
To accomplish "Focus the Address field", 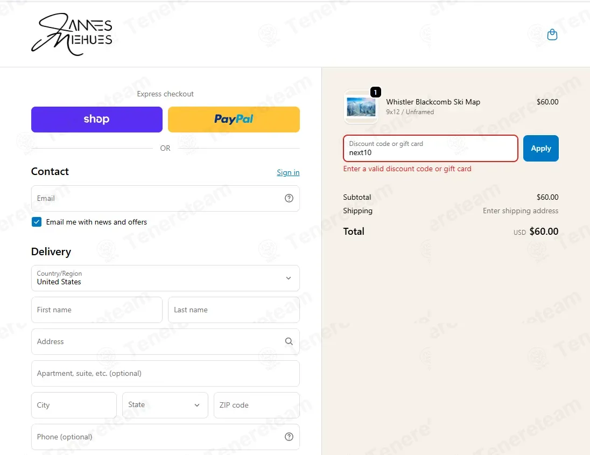I will coord(165,341).
